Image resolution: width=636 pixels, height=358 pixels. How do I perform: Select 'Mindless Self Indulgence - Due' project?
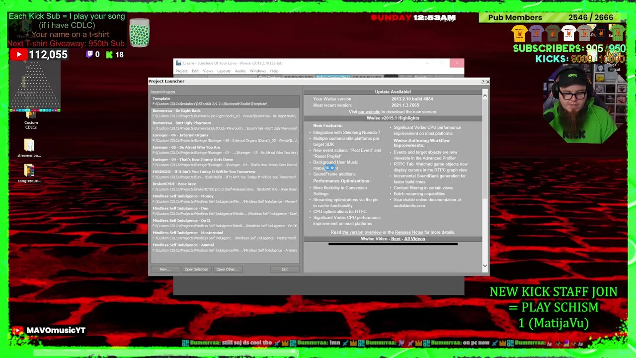pyautogui.click(x=225, y=211)
